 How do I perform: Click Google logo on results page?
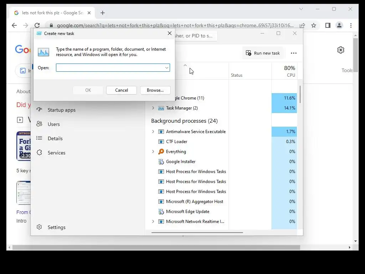point(22,50)
